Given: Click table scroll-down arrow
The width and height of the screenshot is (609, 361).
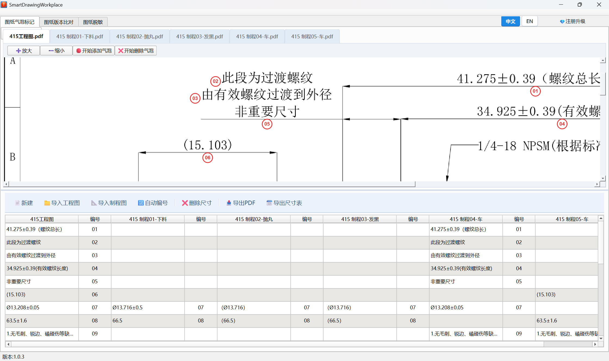Looking at the screenshot, I should (601, 338).
